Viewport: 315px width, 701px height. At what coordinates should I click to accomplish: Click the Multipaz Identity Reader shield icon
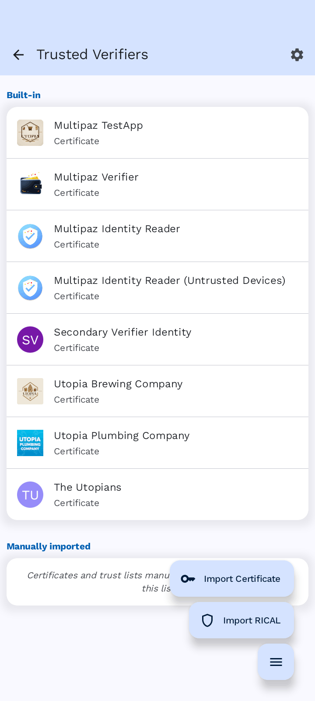click(x=30, y=236)
